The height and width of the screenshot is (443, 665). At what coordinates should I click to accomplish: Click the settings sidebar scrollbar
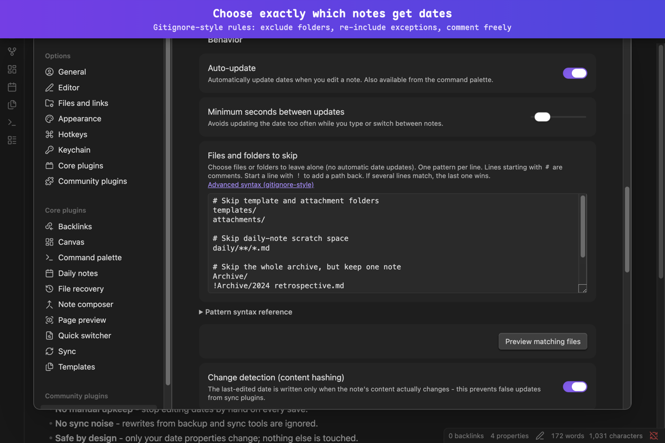tap(167, 210)
